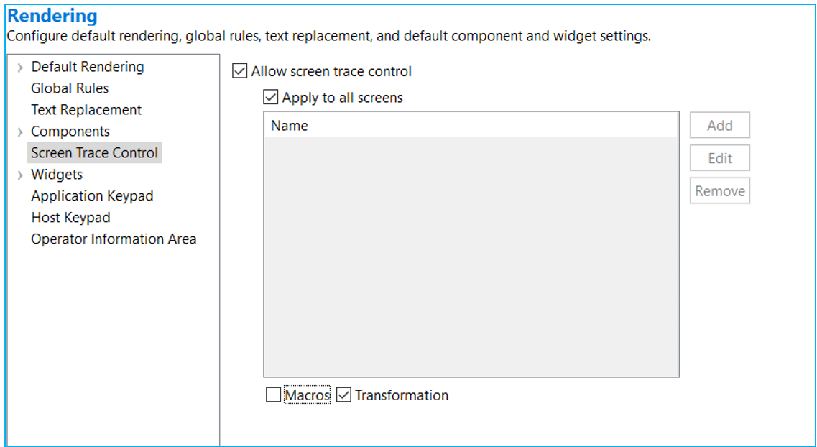Open Text Replacement settings
817x447 pixels.
tap(86, 110)
